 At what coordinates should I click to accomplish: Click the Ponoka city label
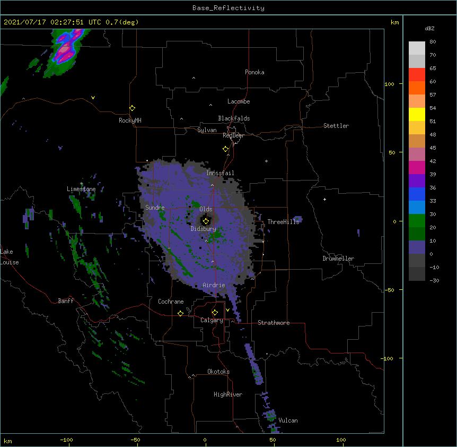(x=254, y=72)
